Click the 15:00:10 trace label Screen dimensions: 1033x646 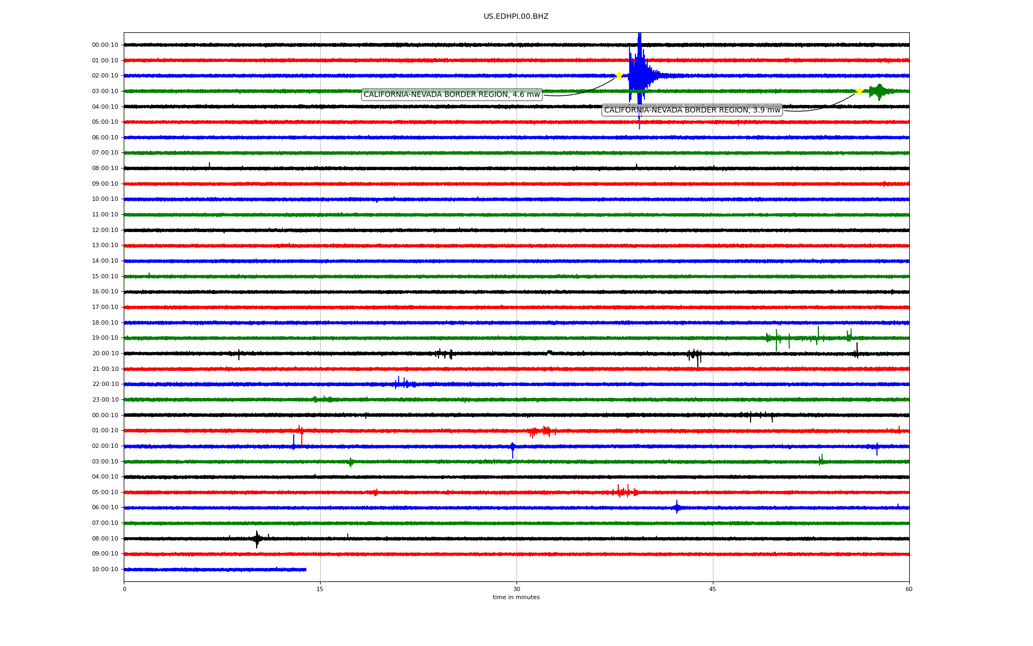(x=105, y=277)
